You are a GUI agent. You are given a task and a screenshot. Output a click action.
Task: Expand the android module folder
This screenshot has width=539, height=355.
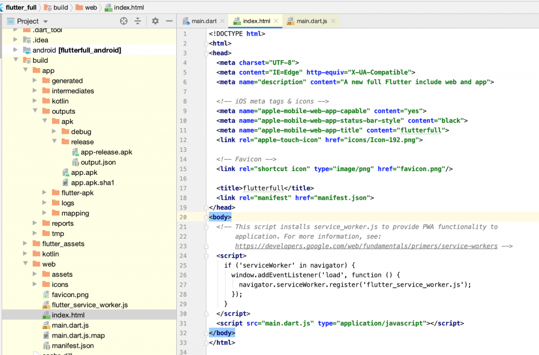click(x=15, y=50)
